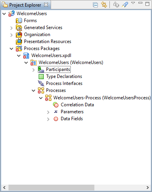
Task: Collapse WelcomeUsers (WelcomeUsers) package node
Action: tap(26, 62)
